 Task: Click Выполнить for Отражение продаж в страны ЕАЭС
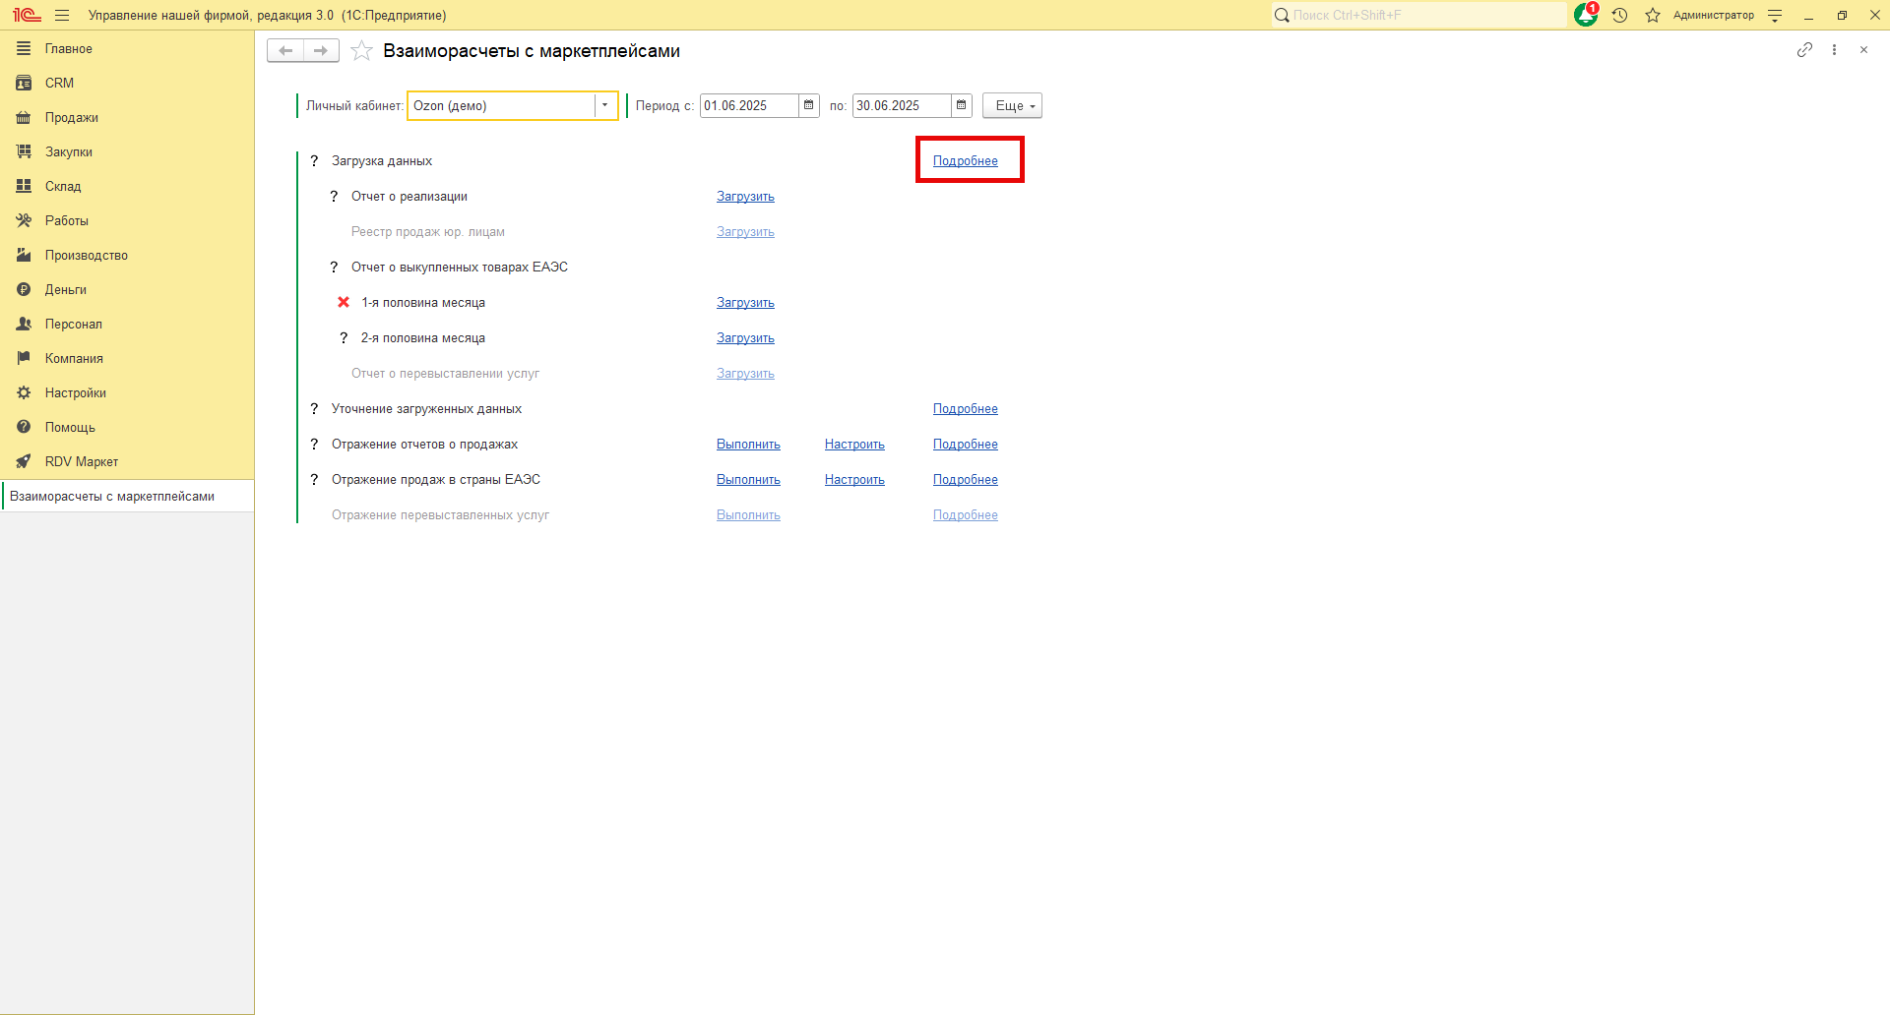[x=748, y=480]
